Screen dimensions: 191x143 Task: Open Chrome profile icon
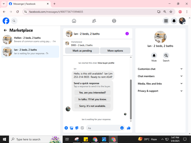coord(180,12)
